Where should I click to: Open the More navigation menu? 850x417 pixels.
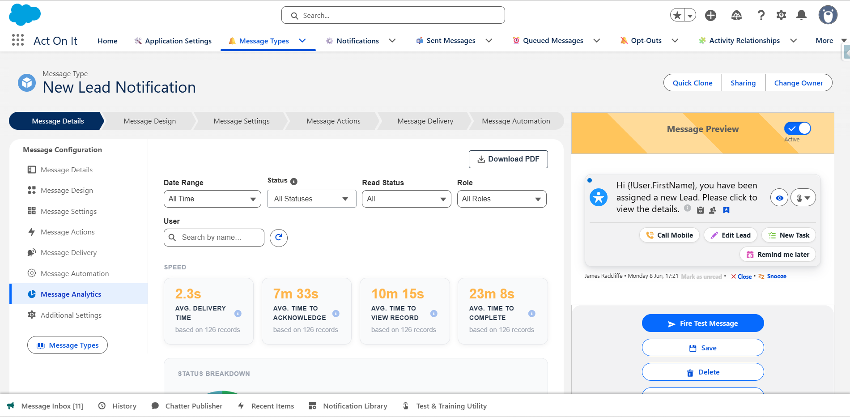point(831,41)
